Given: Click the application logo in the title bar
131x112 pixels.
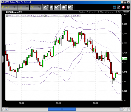Looking at the screenshot, I should coord(3,2).
